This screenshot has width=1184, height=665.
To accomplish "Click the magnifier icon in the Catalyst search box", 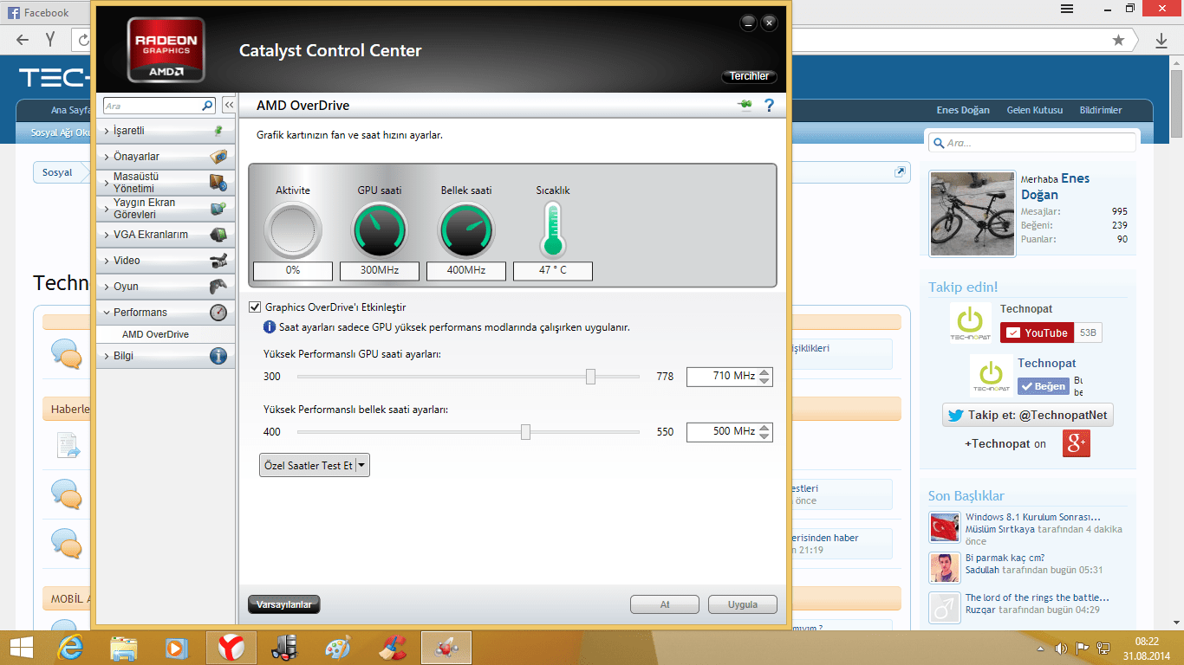I will coord(207,106).
